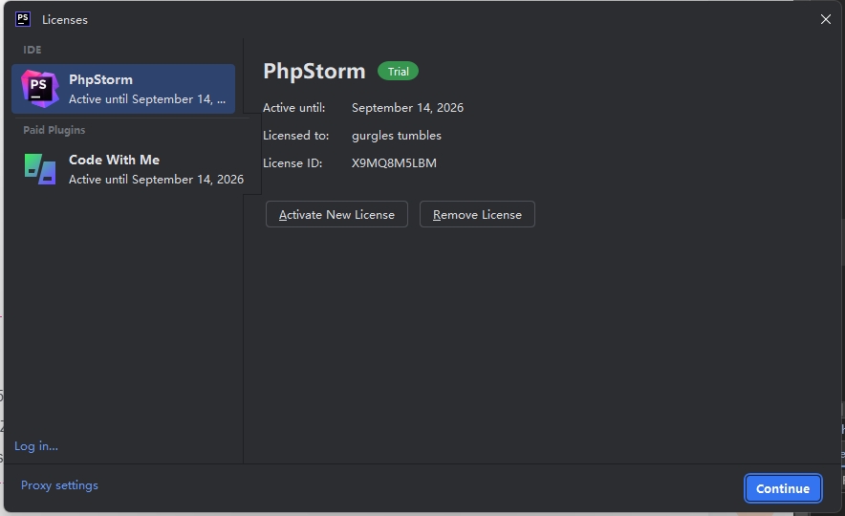Viewport: 845px width, 516px height.
Task: Click the September 14, 2026 date in details
Action: (407, 108)
